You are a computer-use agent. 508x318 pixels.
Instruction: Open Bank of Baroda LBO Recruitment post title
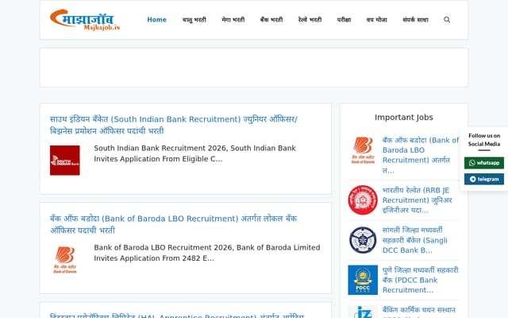pyautogui.click(x=173, y=224)
